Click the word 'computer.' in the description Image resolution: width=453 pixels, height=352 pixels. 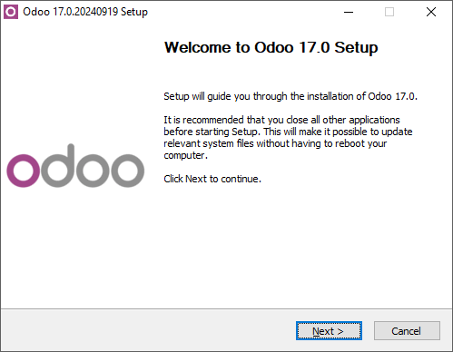click(x=185, y=155)
